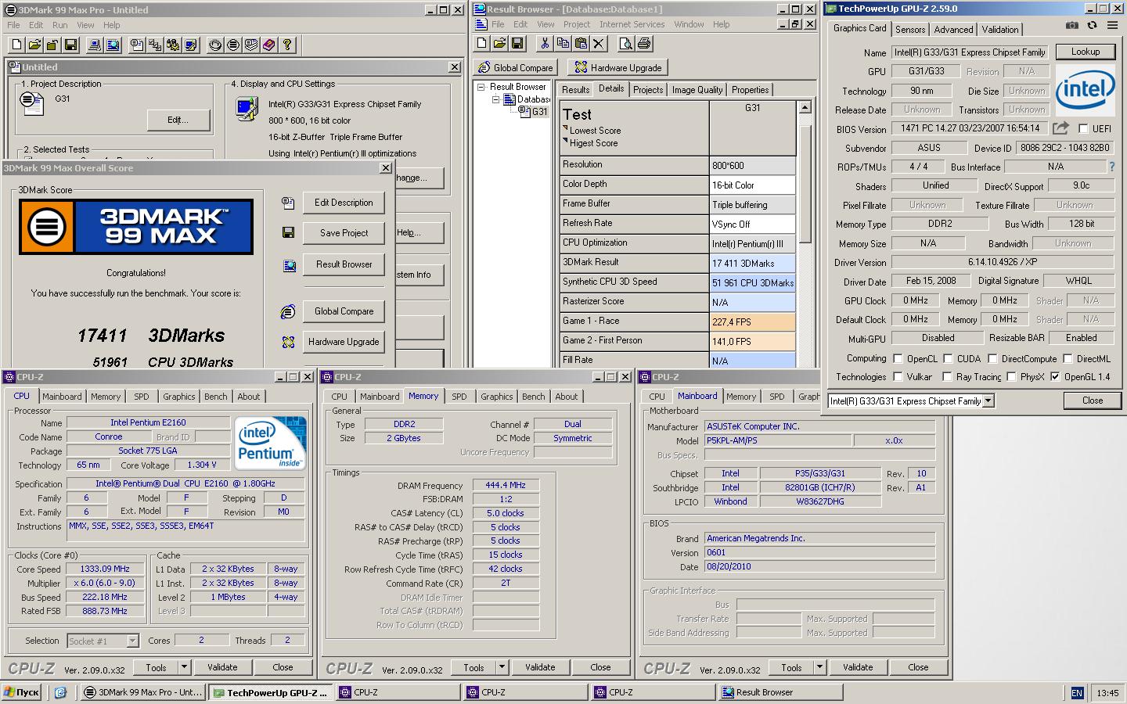Click the Bus Interface question mark in GPU-Z
Viewport: 1127px width, 704px height.
coord(1111,167)
